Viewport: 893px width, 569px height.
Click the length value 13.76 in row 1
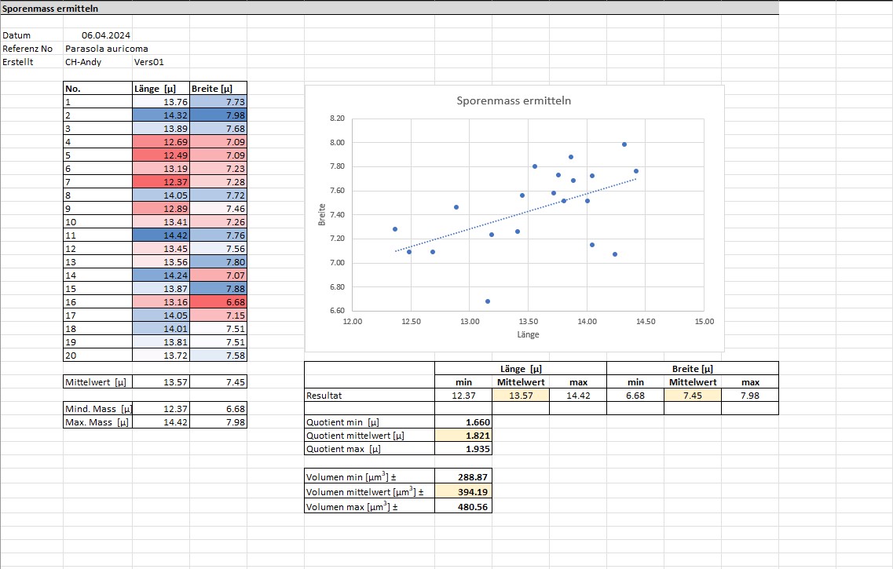coord(161,102)
